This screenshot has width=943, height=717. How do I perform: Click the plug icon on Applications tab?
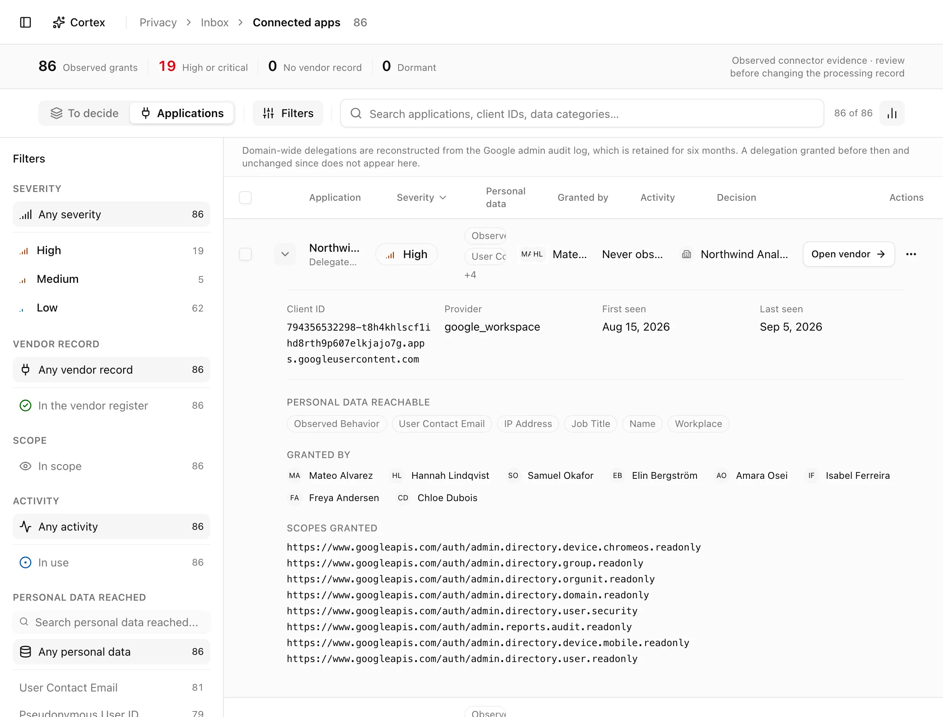[145, 113]
